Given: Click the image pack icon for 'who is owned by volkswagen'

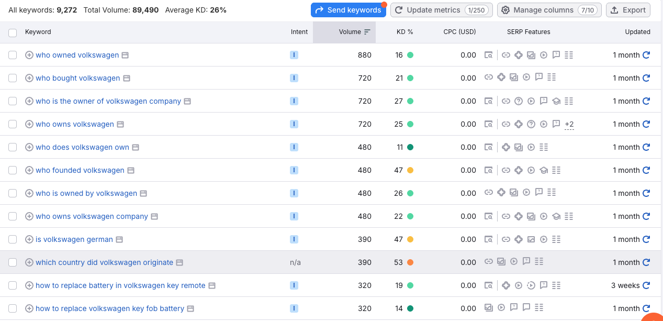Looking at the screenshot, I should click(514, 192).
